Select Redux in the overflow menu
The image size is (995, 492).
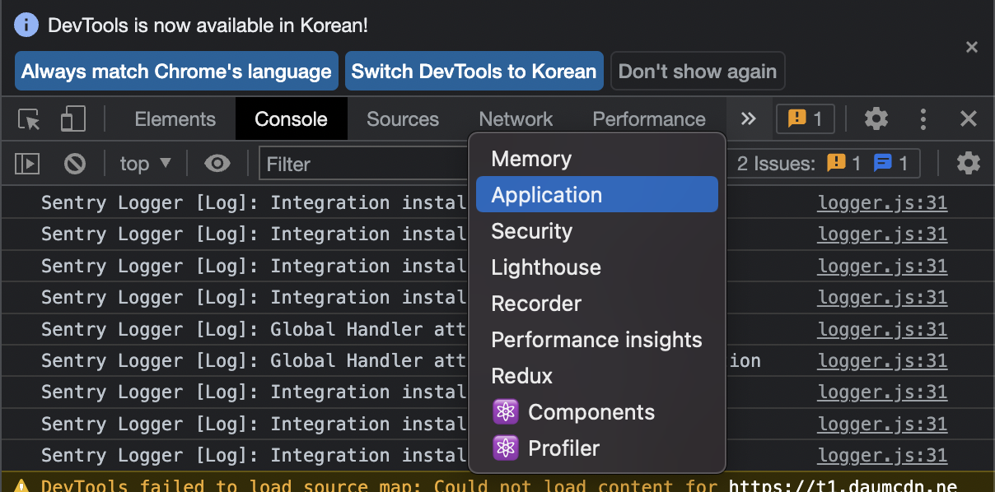click(x=597, y=376)
